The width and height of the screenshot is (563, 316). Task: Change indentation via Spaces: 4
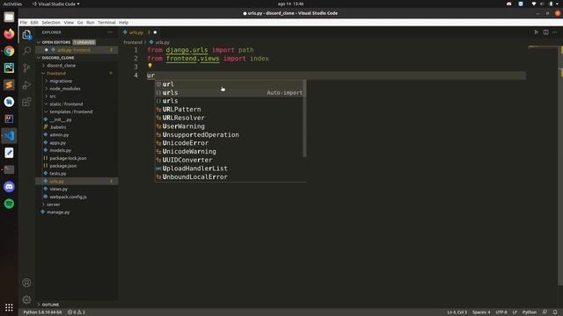[x=481, y=312]
